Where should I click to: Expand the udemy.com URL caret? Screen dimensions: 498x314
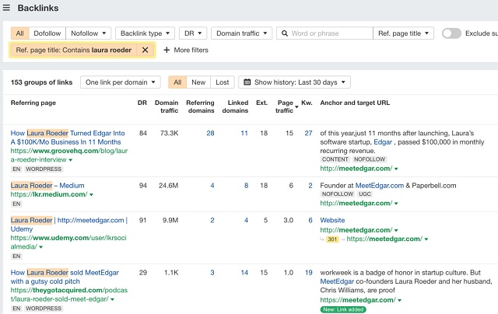point(41,247)
